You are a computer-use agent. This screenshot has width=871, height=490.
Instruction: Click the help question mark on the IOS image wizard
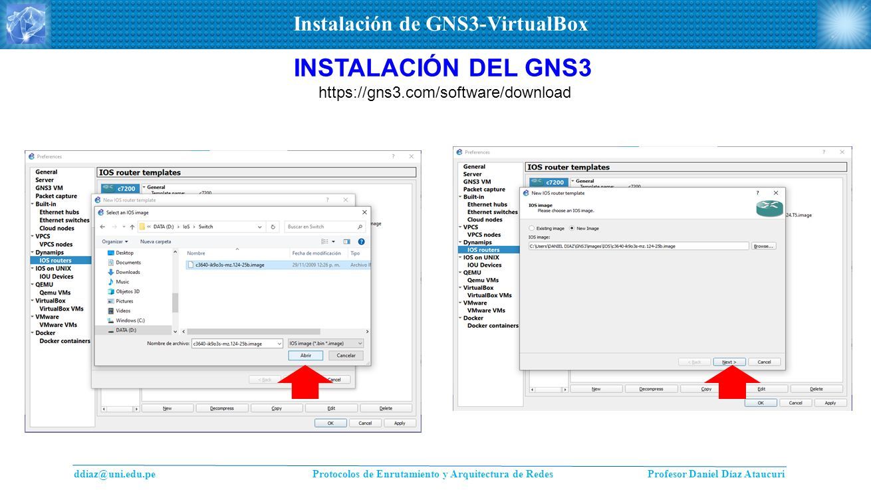(x=757, y=193)
